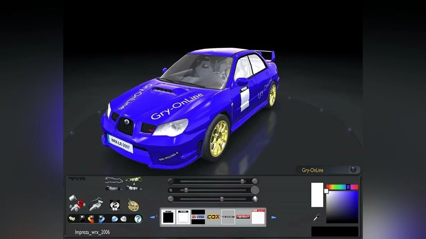Open help with the question mark icon
426x239 pixels.
pos(138,219)
